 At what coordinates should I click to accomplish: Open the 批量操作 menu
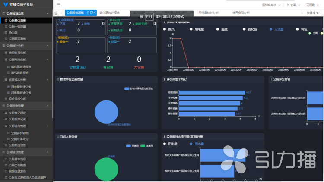[314, 13]
